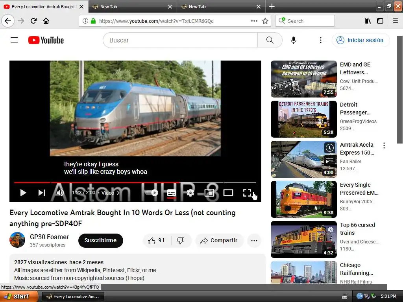Open Firefox application hamburger menu
403x302 pixels.
(396, 21)
